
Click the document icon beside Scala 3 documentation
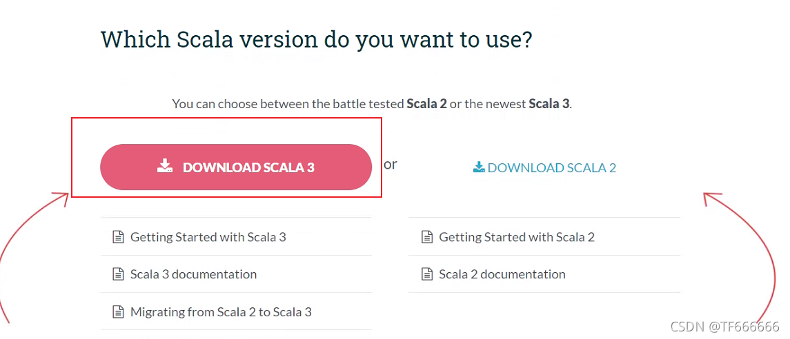click(x=118, y=274)
